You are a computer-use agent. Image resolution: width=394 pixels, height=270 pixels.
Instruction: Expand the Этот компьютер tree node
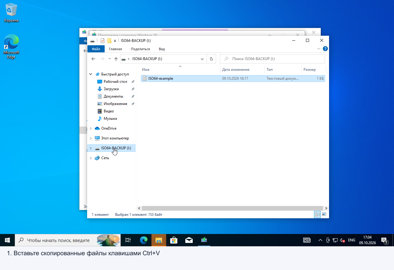(90, 138)
